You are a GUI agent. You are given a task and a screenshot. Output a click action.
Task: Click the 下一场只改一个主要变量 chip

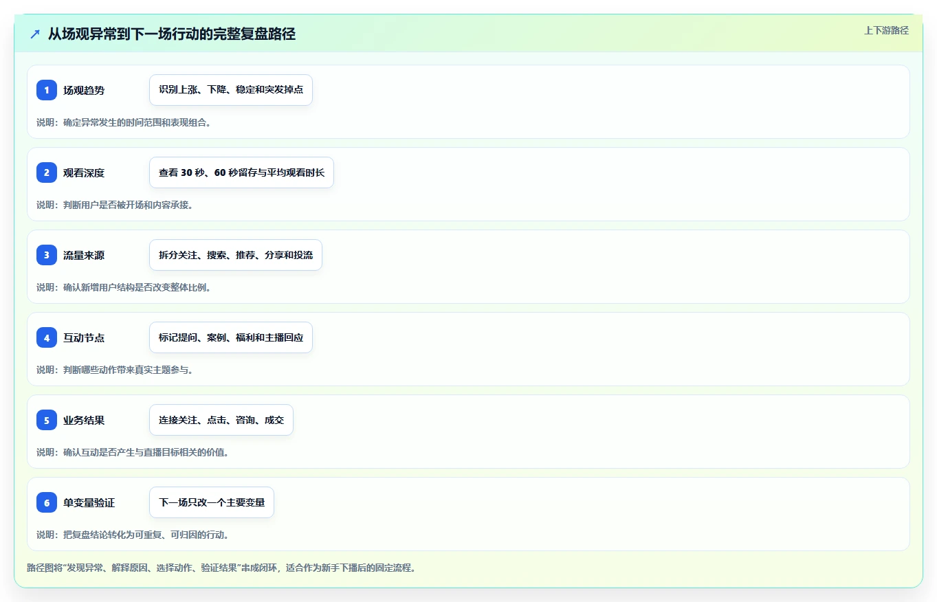(212, 502)
